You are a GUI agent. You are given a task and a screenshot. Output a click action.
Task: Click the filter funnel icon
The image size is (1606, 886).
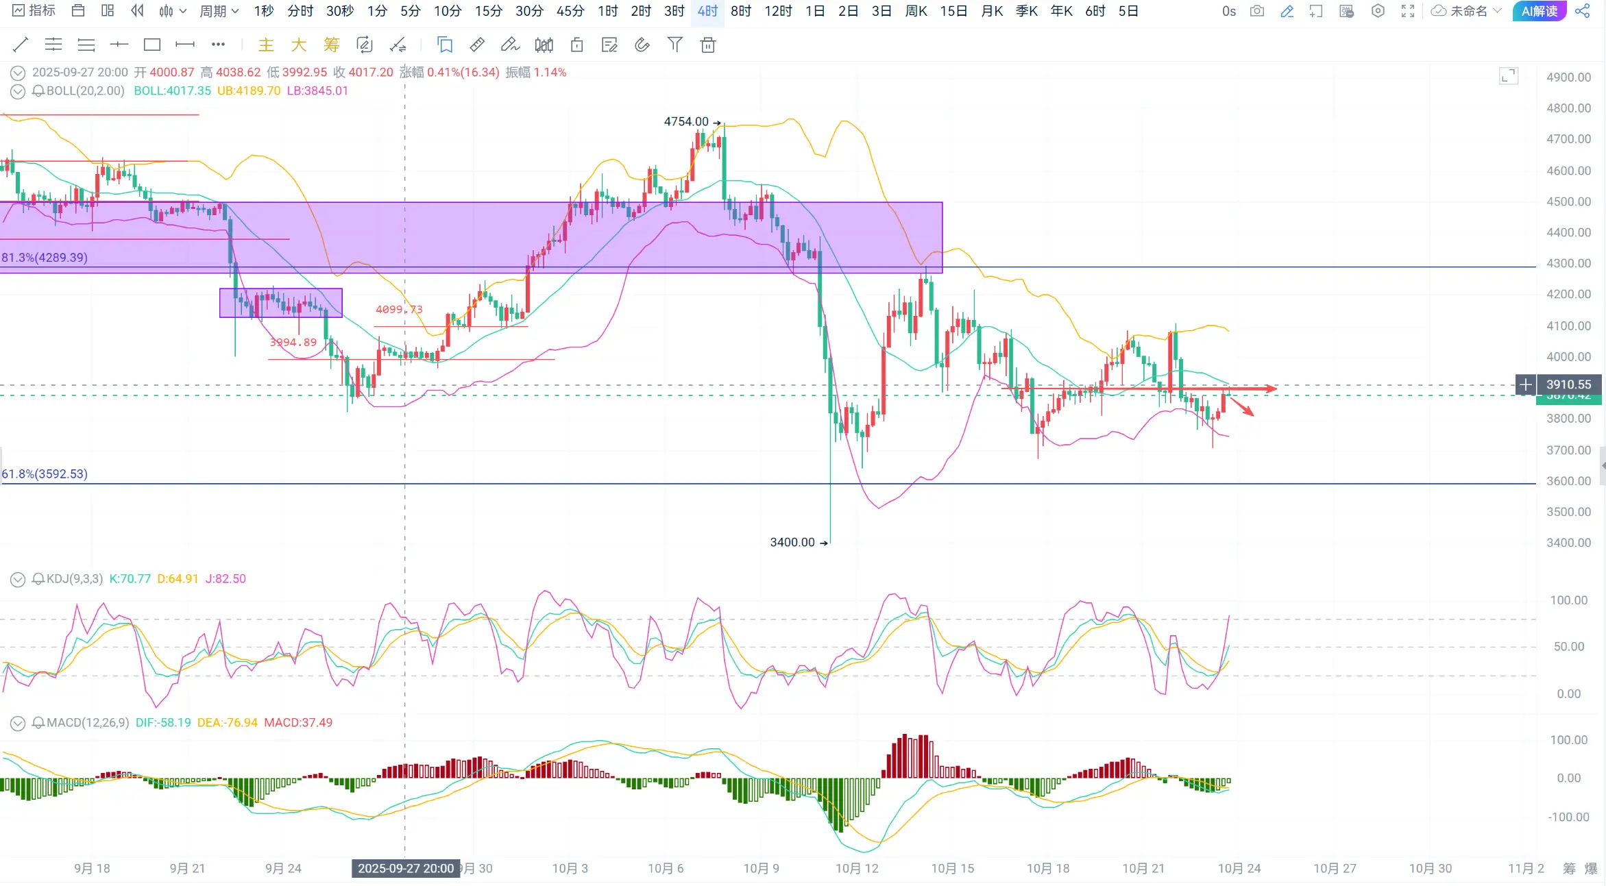[x=674, y=45]
